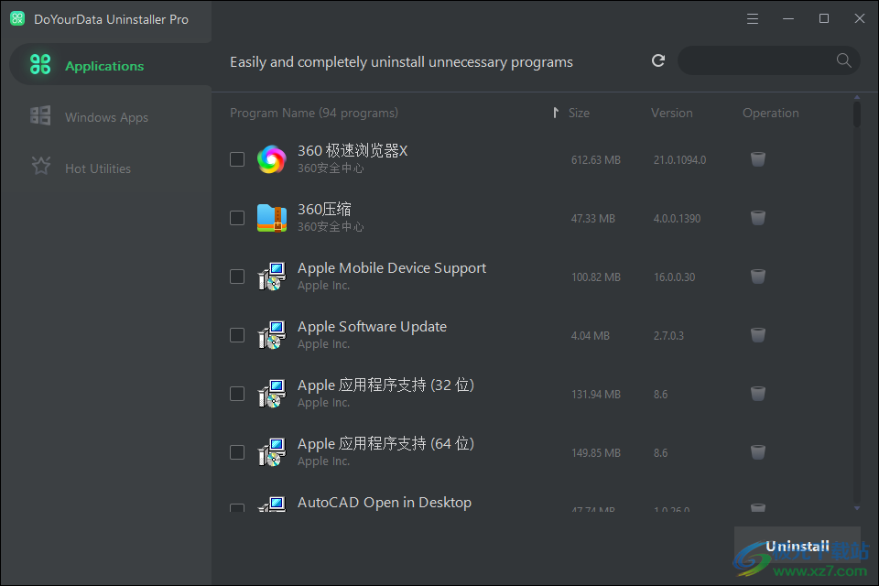Click the 47.33 MB size value
The width and height of the screenshot is (879, 586).
(x=593, y=218)
